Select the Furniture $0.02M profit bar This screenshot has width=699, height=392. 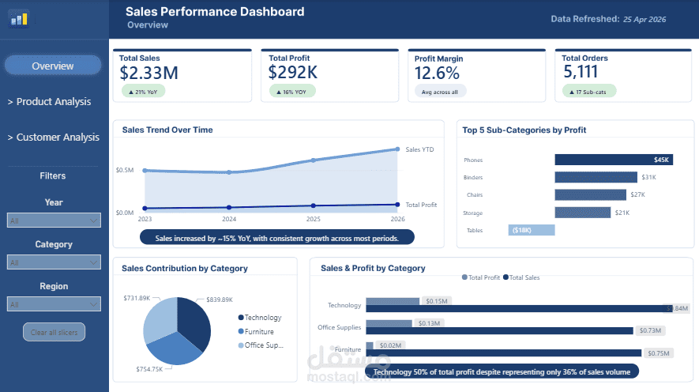pos(370,345)
